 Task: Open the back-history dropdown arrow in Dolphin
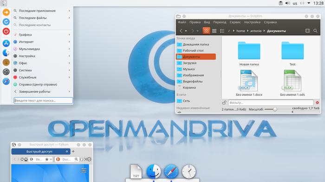[186, 31]
